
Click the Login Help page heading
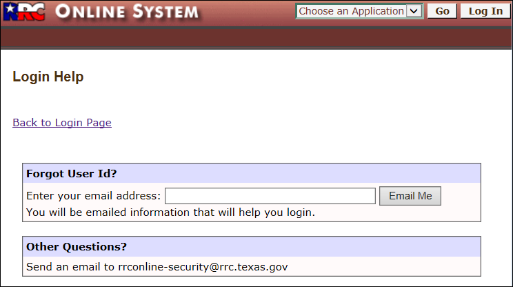pyautogui.click(x=48, y=77)
